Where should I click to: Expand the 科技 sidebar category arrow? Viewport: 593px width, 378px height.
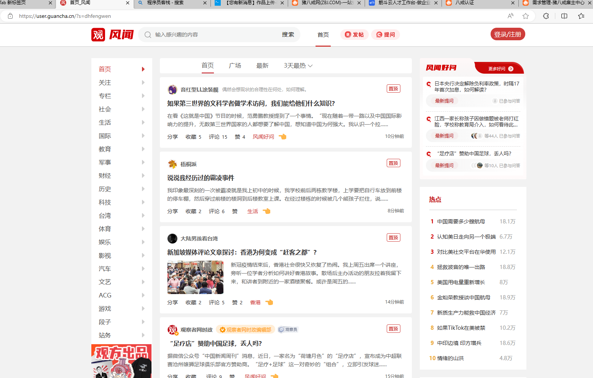143,202
